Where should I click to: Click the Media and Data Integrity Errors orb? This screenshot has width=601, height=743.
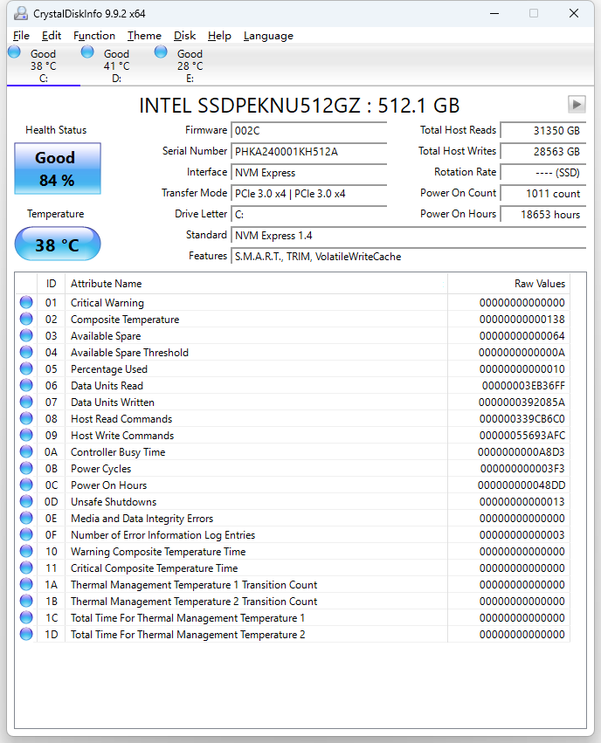coord(26,518)
